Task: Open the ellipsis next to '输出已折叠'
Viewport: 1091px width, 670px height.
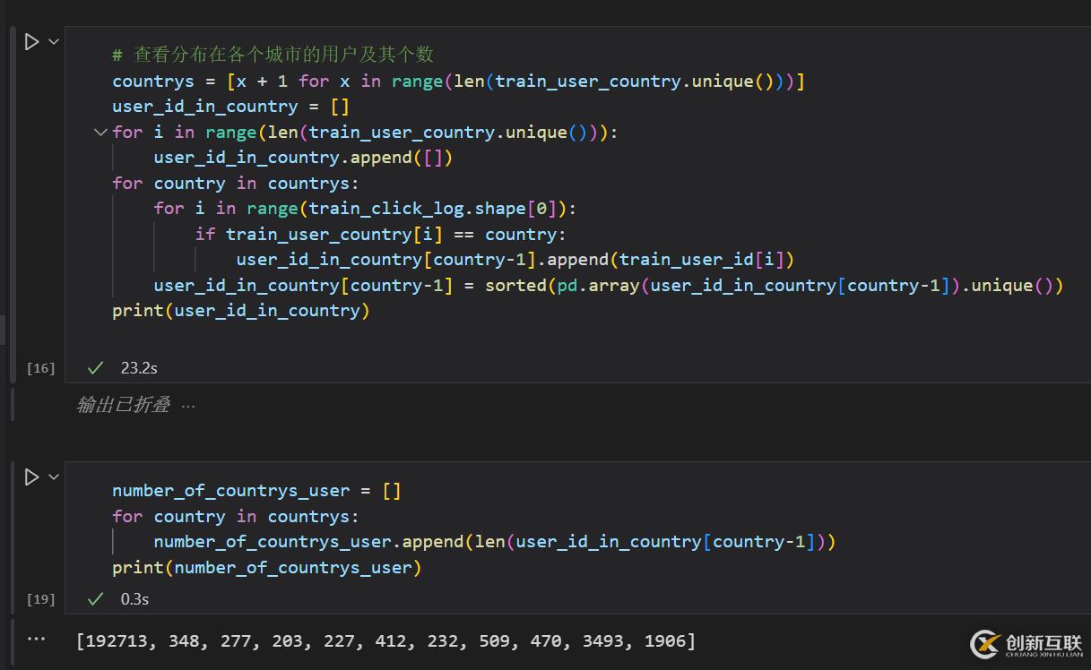Action: click(x=188, y=406)
